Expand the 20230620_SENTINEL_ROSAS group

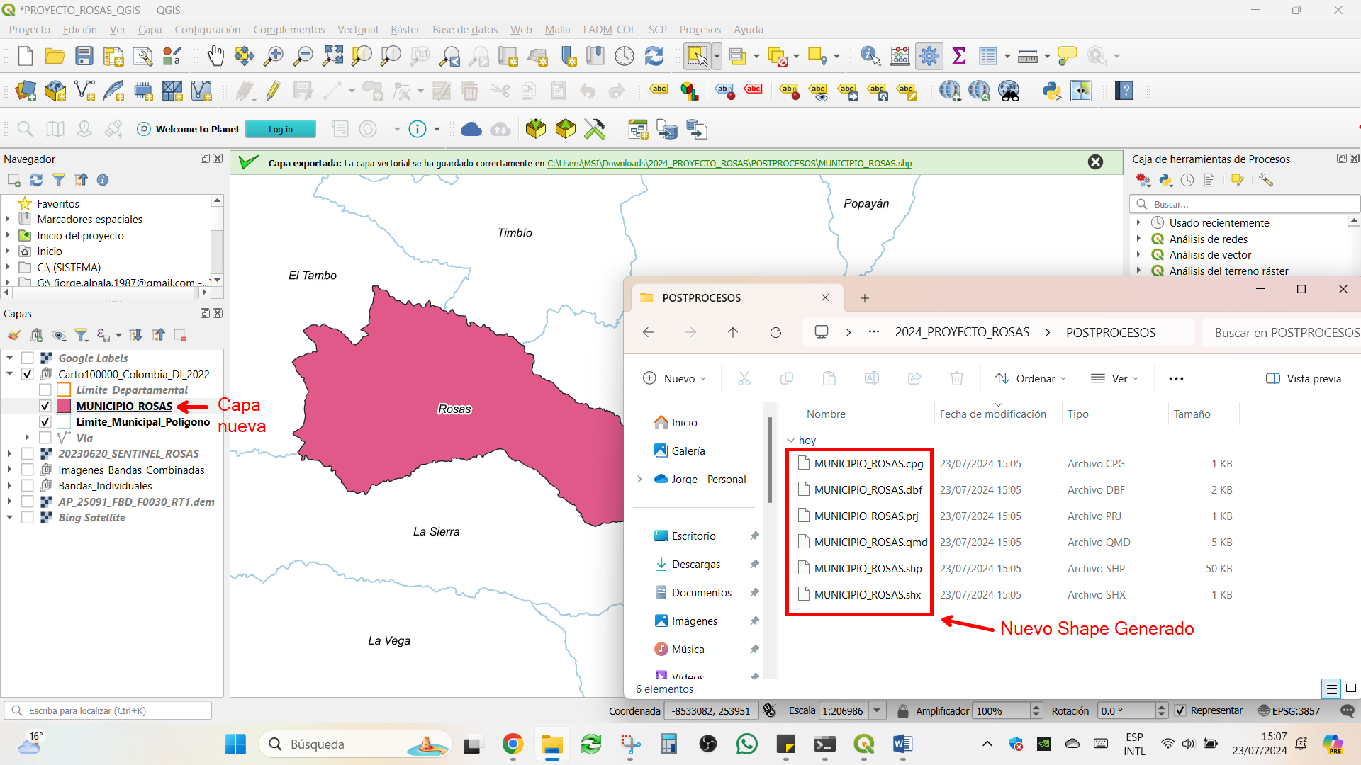click(9, 453)
